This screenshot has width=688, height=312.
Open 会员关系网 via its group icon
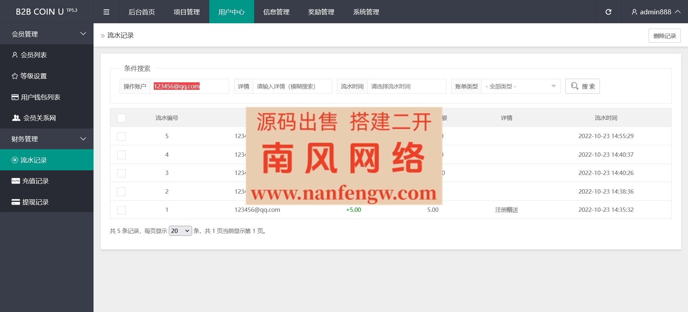[x=16, y=118]
